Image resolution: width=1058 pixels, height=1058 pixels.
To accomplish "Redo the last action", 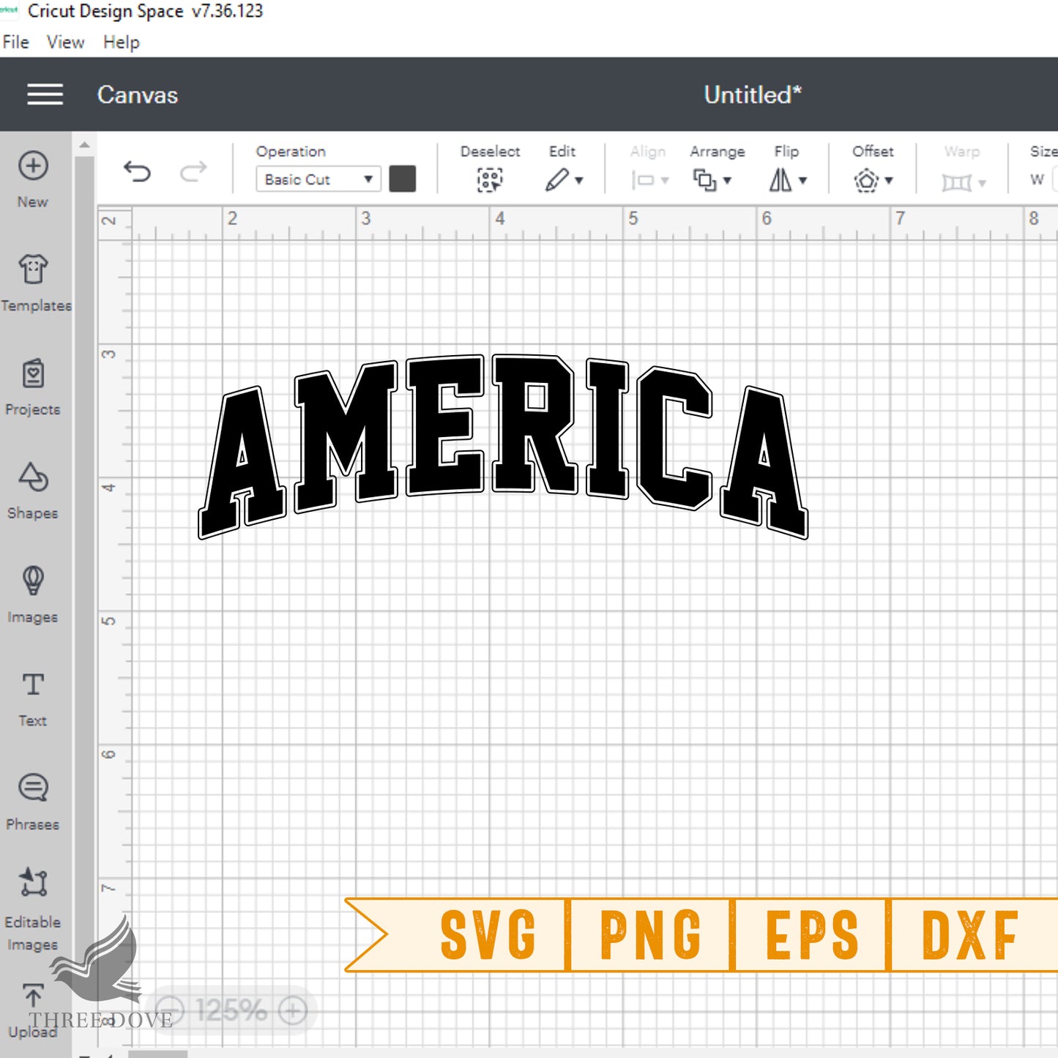I will click(193, 172).
